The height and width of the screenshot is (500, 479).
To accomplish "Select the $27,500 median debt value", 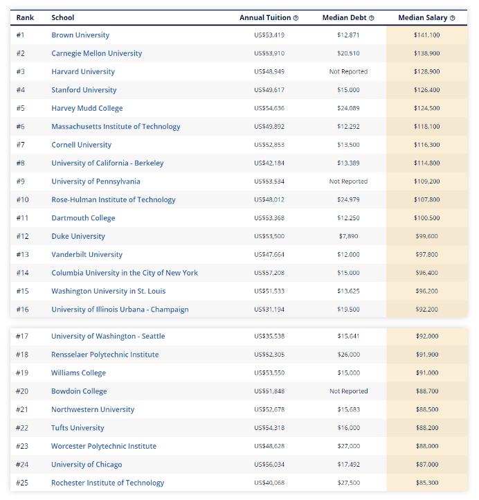I will (x=349, y=483).
